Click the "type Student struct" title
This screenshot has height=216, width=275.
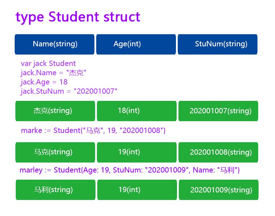point(78,17)
